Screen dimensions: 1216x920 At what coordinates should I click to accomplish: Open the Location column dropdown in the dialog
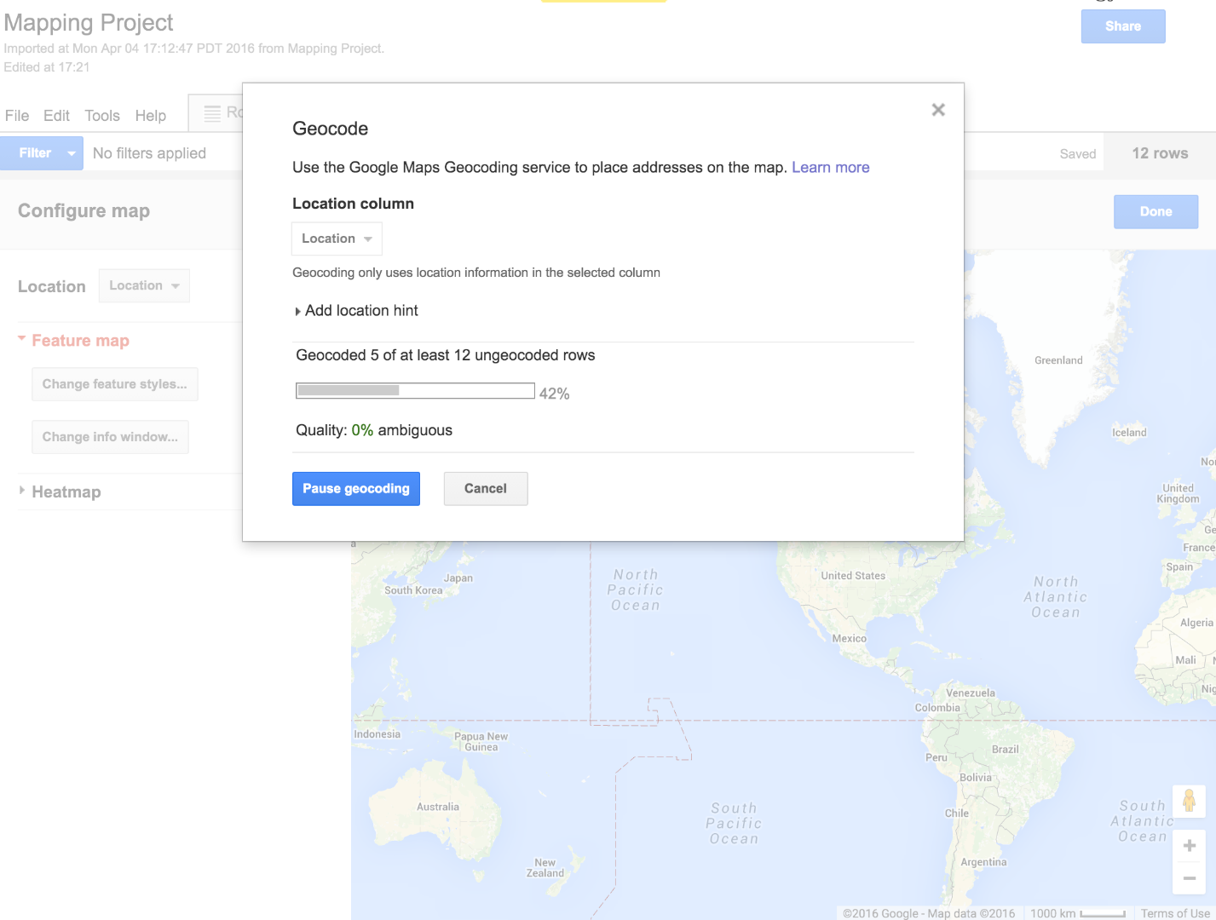click(336, 239)
